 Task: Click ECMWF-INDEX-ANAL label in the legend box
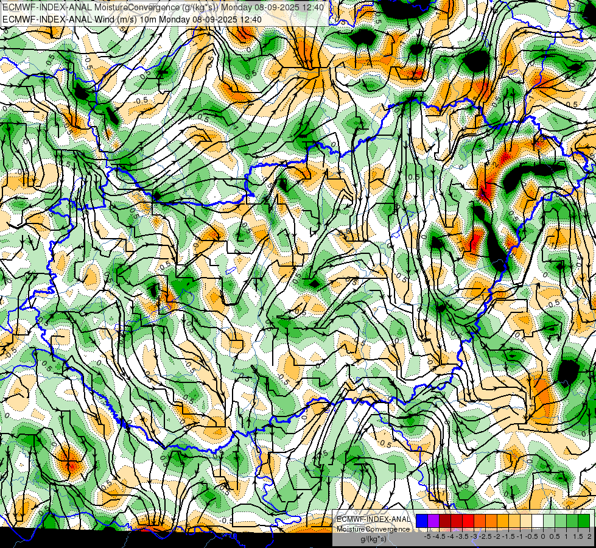[373, 519]
